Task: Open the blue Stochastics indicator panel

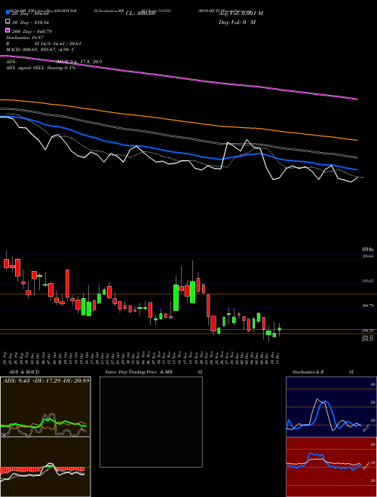Action: (331, 407)
